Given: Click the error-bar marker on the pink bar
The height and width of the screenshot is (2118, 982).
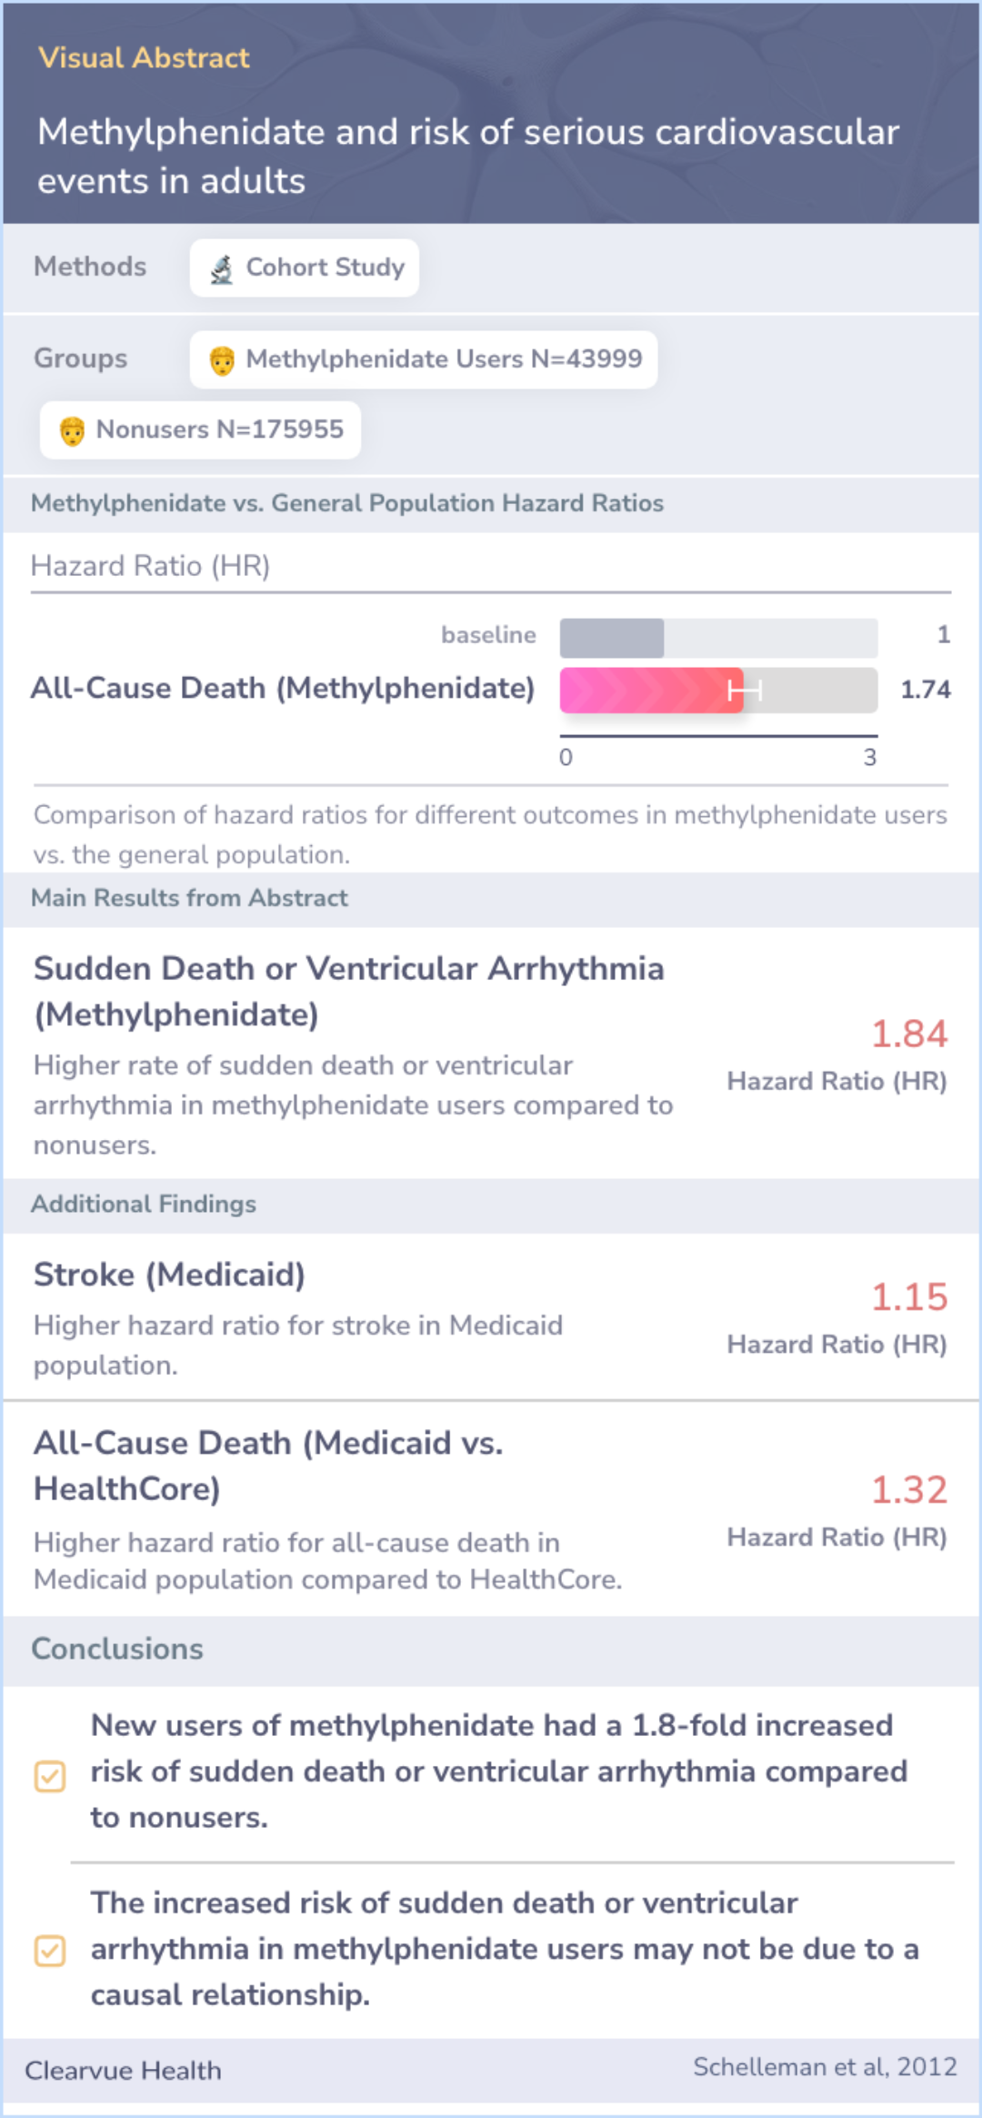Looking at the screenshot, I should 744,691.
